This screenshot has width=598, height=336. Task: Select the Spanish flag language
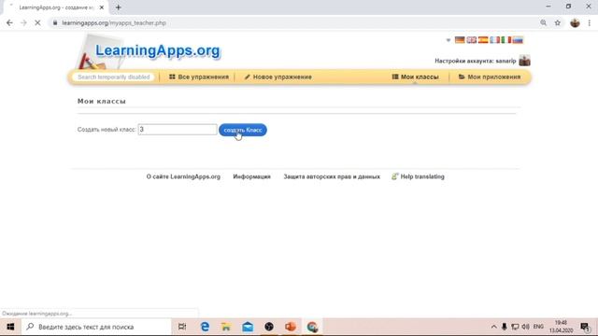[x=483, y=40]
